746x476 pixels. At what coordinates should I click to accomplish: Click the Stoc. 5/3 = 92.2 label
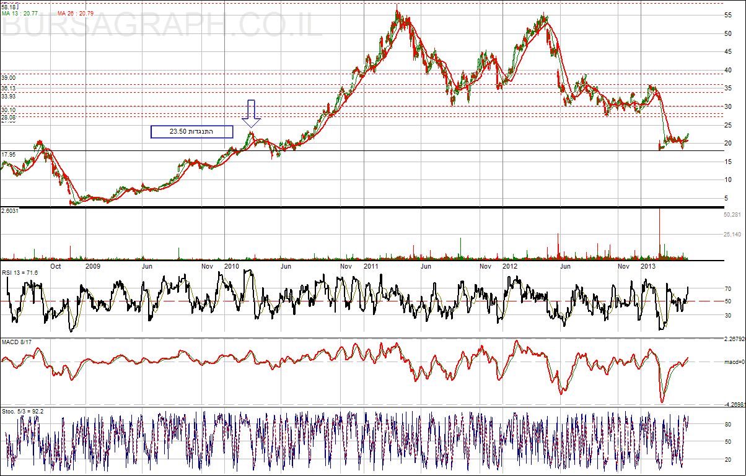[x=22, y=410]
